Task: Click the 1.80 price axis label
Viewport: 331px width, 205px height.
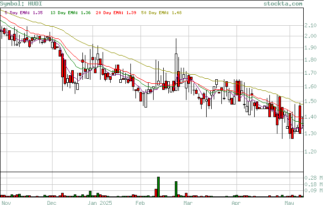Action: point(310,60)
